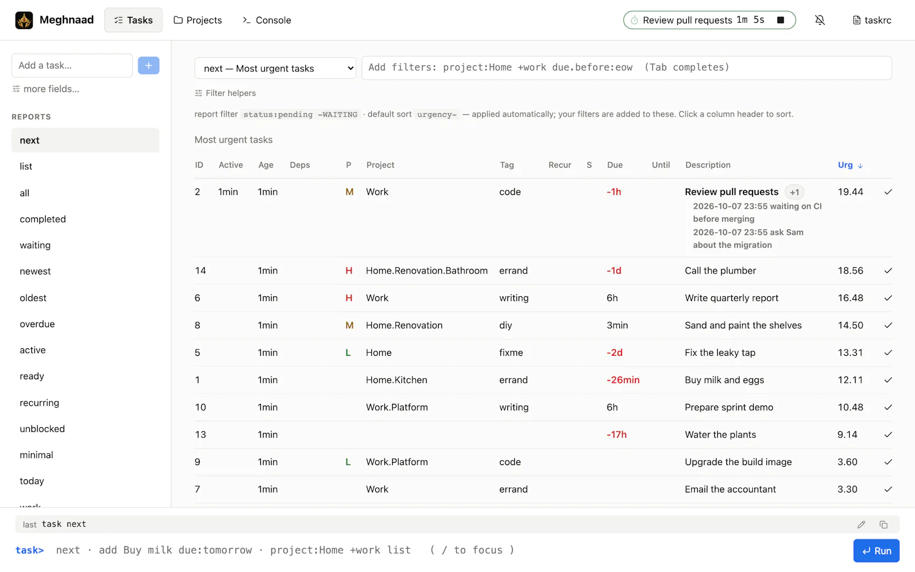Mark Call the plumber task done
This screenshot has height=572, width=915.
pos(888,271)
